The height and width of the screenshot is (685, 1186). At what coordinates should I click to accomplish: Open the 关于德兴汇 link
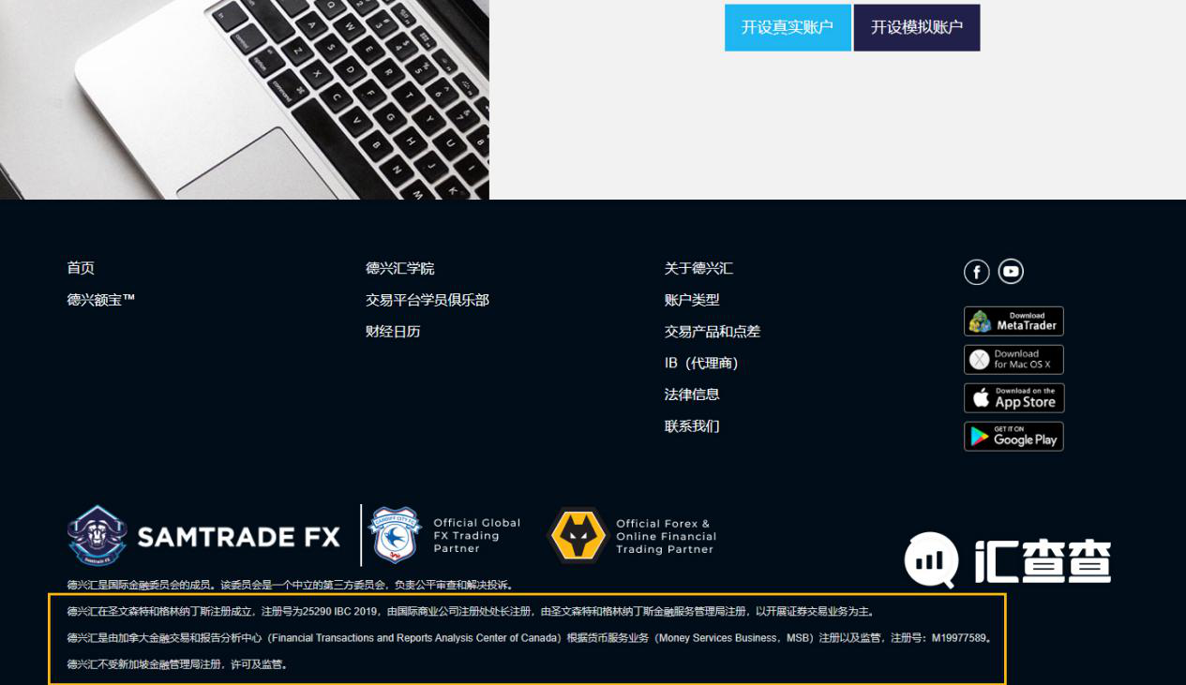698,268
